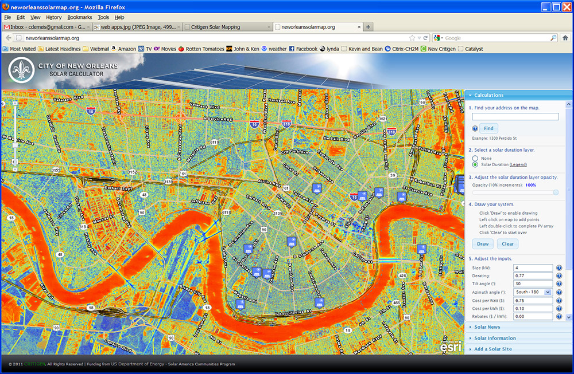
Task: Open the Facebook bookmark
Action: click(x=303, y=49)
